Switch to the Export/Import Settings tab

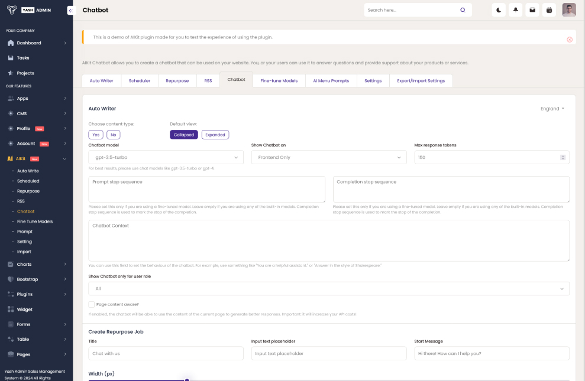[421, 81]
